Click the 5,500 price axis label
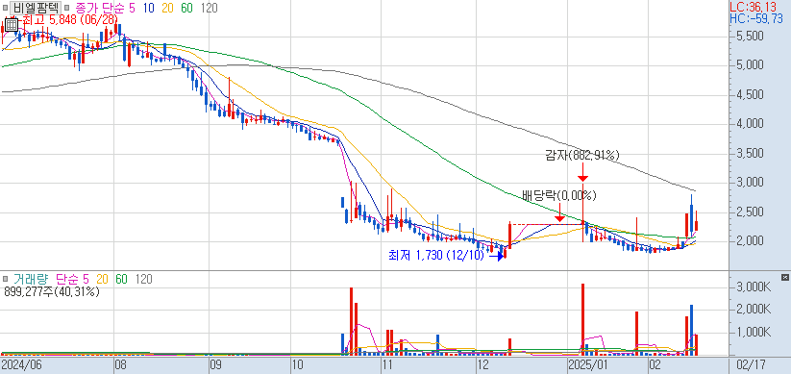Viewport: 791px width, 374px height. 750,37
